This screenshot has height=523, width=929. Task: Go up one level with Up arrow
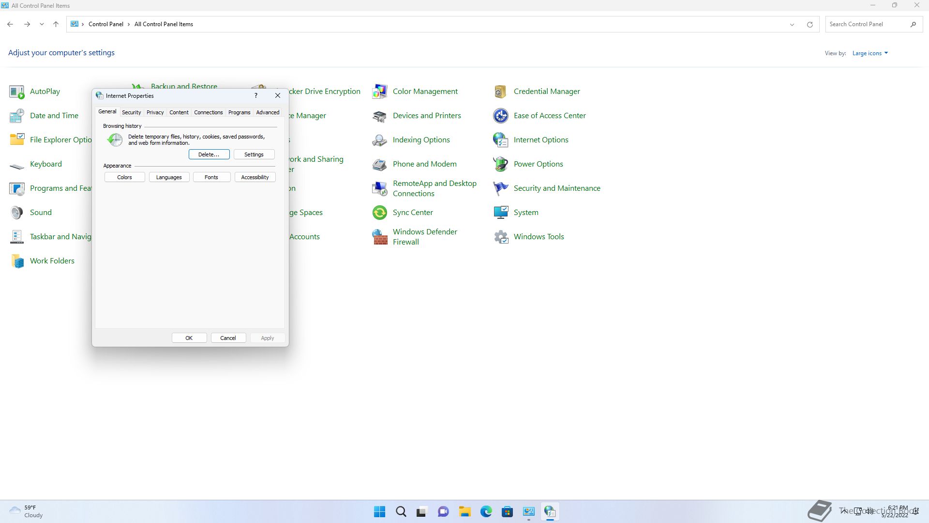[x=56, y=24]
